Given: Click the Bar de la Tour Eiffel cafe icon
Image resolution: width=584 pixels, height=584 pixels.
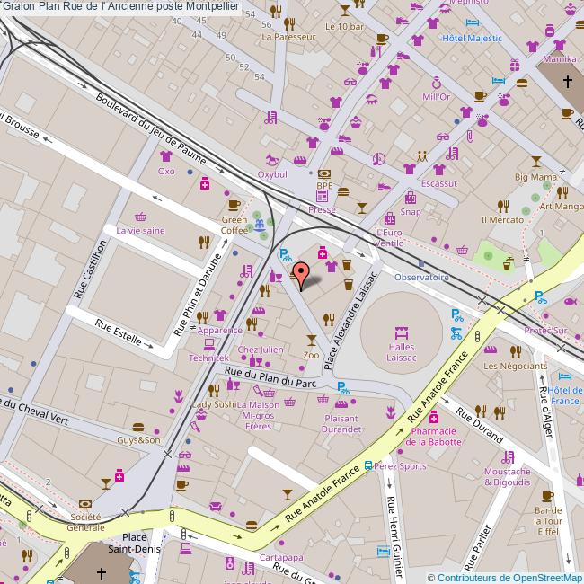Looking at the screenshot, I should tap(547, 494).
